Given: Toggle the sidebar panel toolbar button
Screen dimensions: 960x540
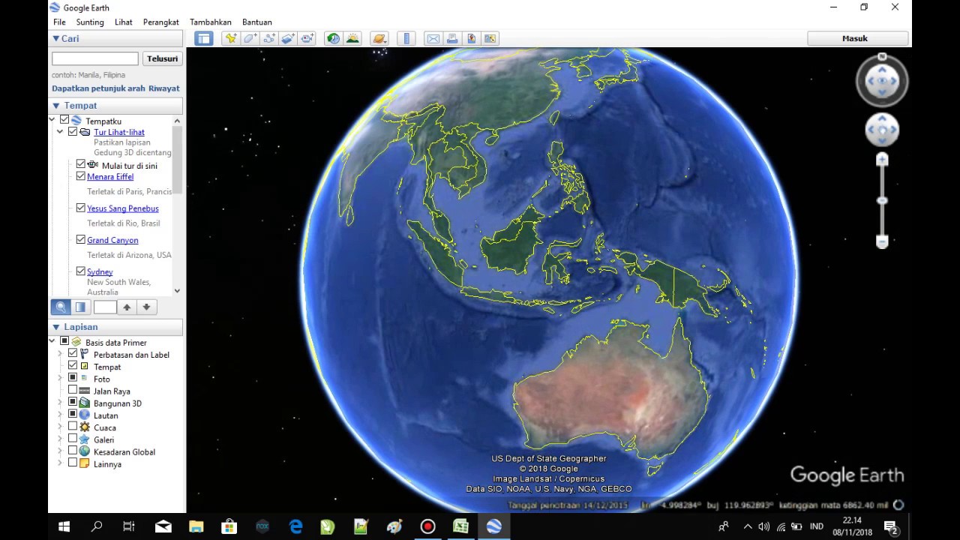Looking at the screenshot, I should (203, 38).
